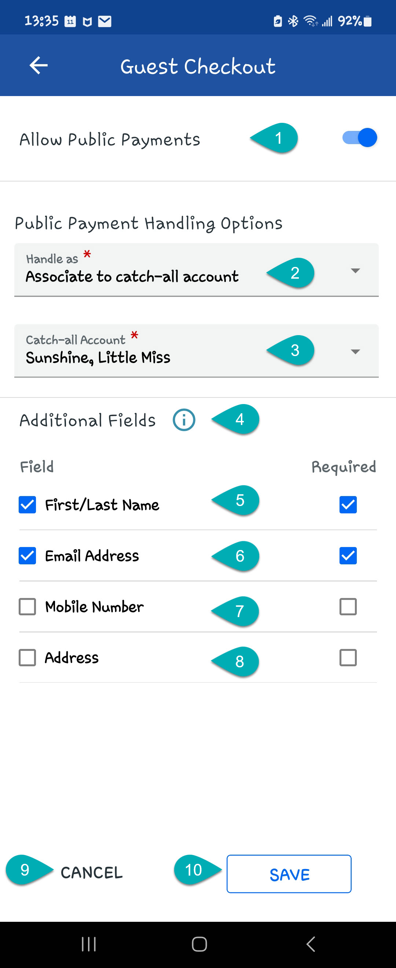
Task: Disable Allow Public Payments switch
Action: click(360, 138)
